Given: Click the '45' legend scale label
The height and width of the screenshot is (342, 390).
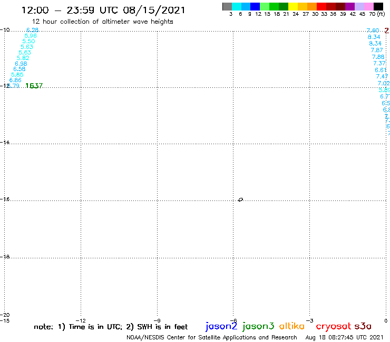Looking at the screenshot, I should click(362, 14).
